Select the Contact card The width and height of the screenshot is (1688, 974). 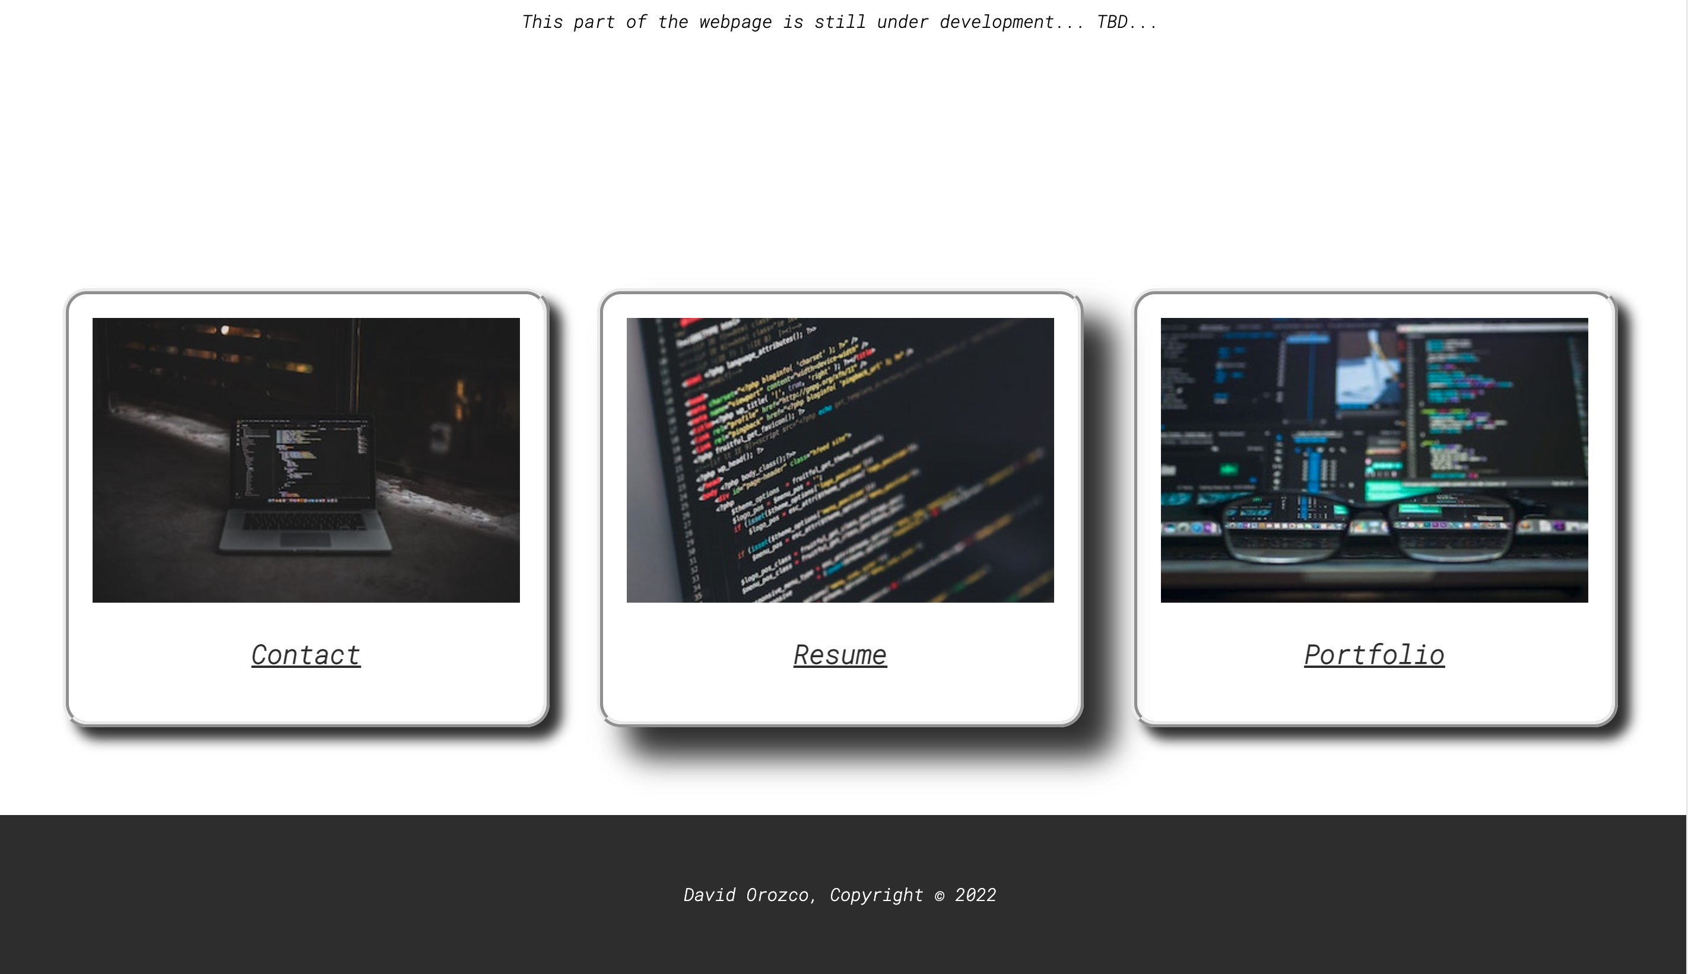tap(305, 515)
